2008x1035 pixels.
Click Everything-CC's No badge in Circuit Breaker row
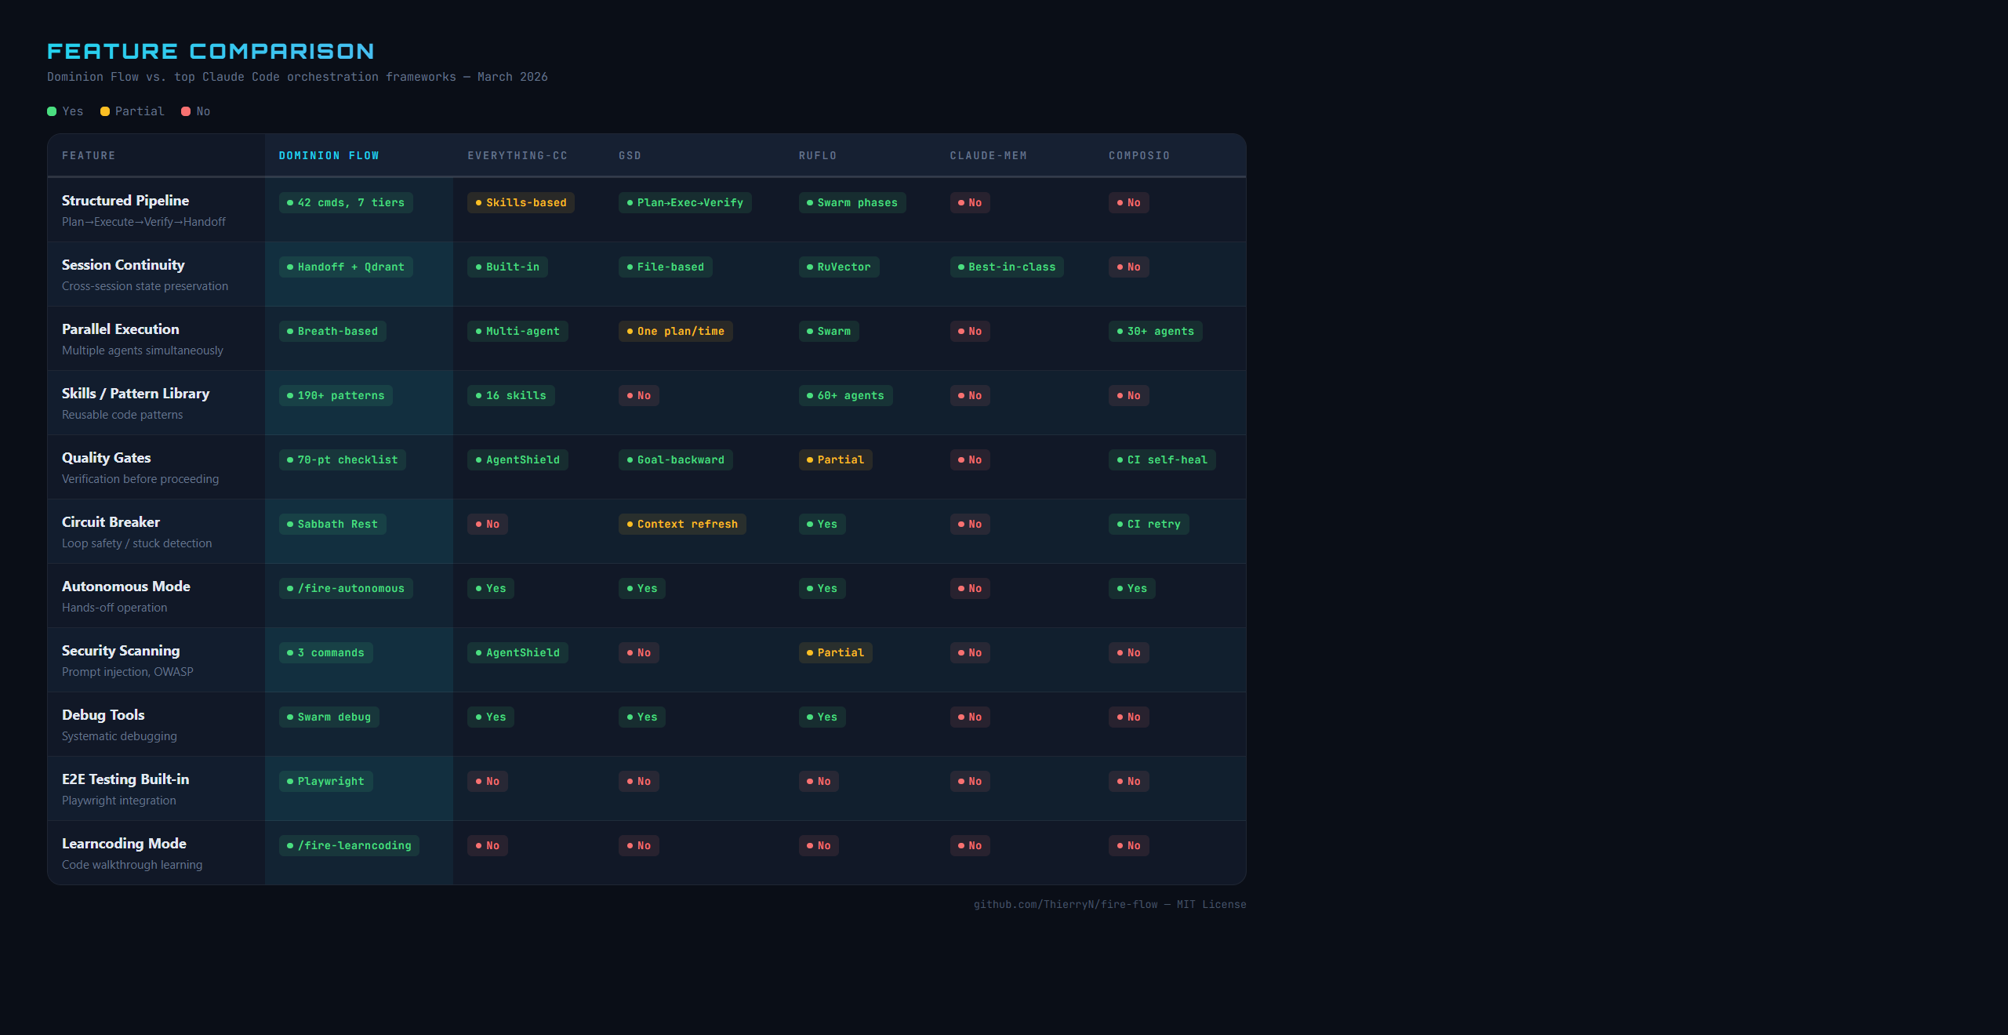[488, 525]
